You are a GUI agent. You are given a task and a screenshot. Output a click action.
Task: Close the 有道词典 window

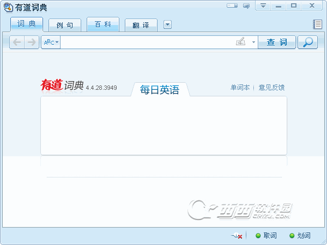coord(312,5)
